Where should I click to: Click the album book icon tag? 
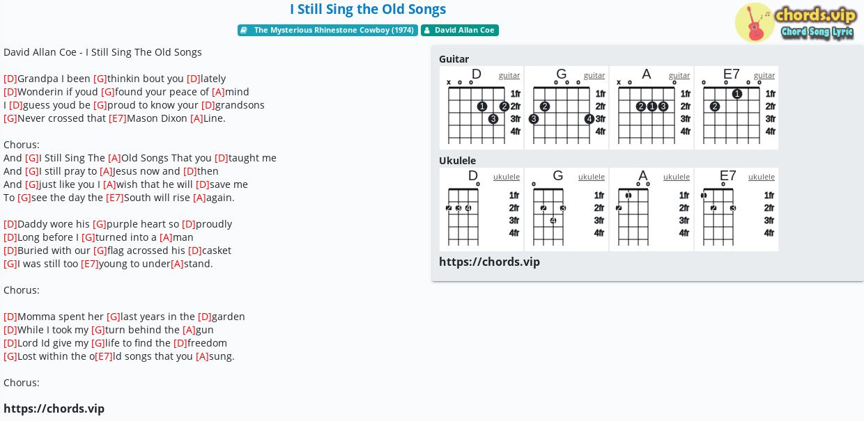(x=244, y=31)
